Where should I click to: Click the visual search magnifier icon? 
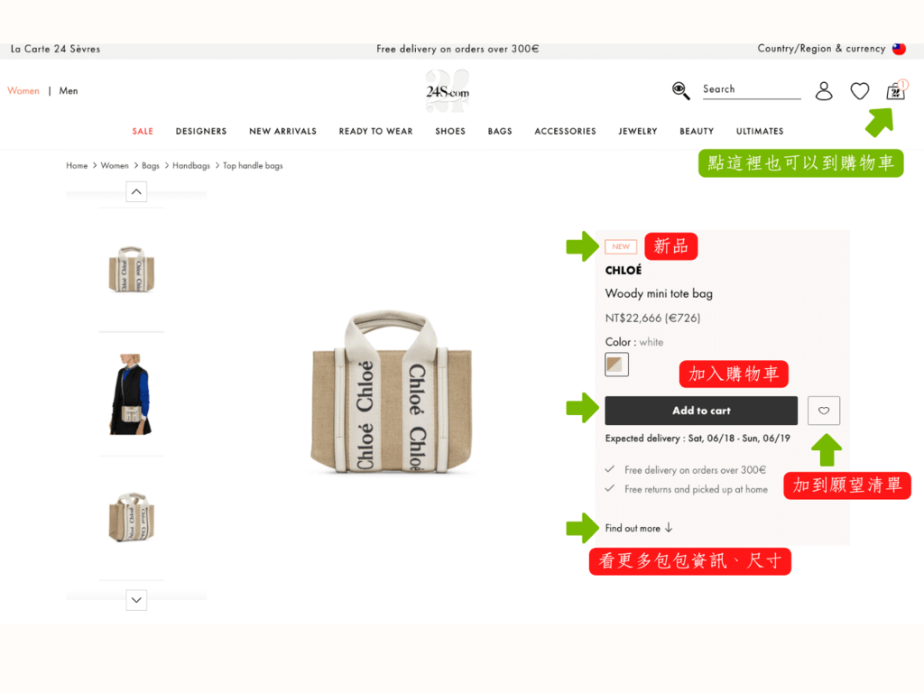tap(680, 90)
